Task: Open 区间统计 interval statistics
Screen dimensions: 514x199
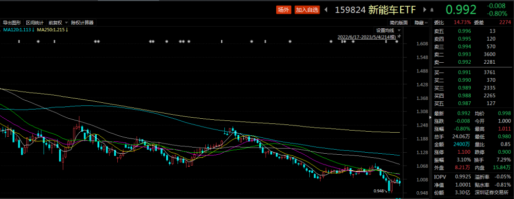Action: coord(35,23)
